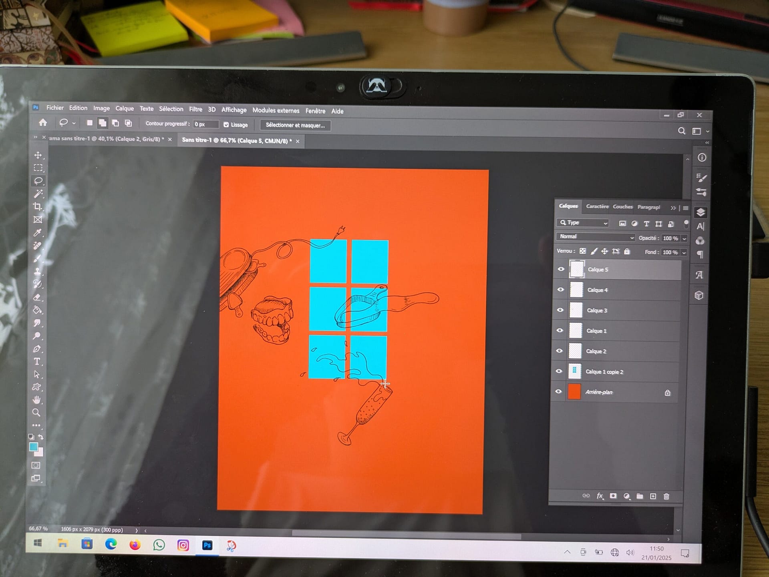Select the Smudge tool

pyautogui.click(x=37, y=323)
